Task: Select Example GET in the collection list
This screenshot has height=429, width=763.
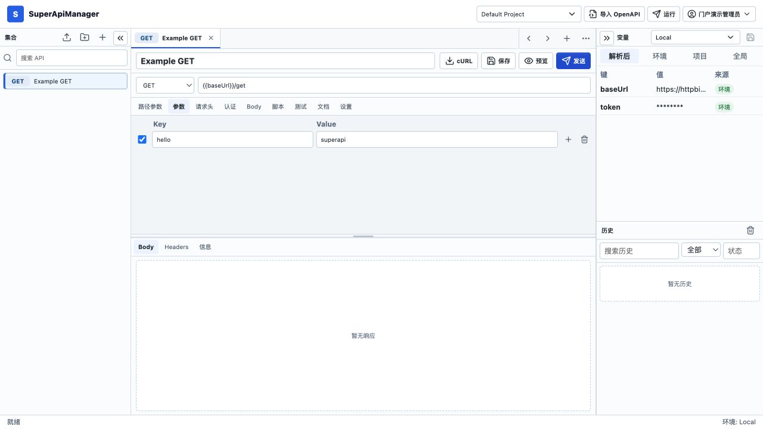Action: (x=66, y=81)
